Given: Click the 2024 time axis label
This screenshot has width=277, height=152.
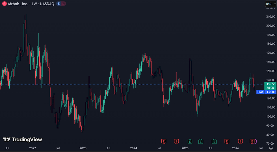Looking at the screenshot, I should 133,148.
